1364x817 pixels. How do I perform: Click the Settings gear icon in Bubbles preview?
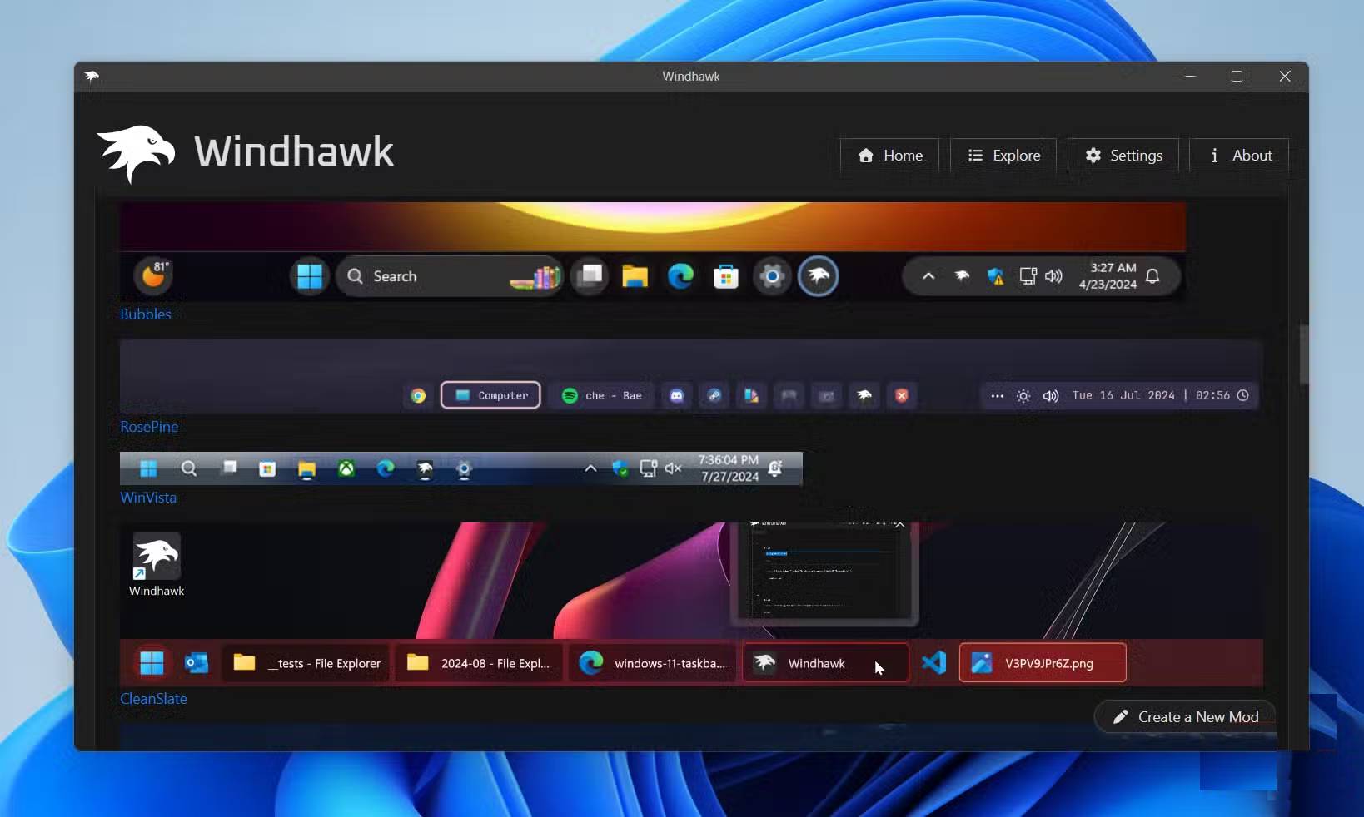point(772,276)
